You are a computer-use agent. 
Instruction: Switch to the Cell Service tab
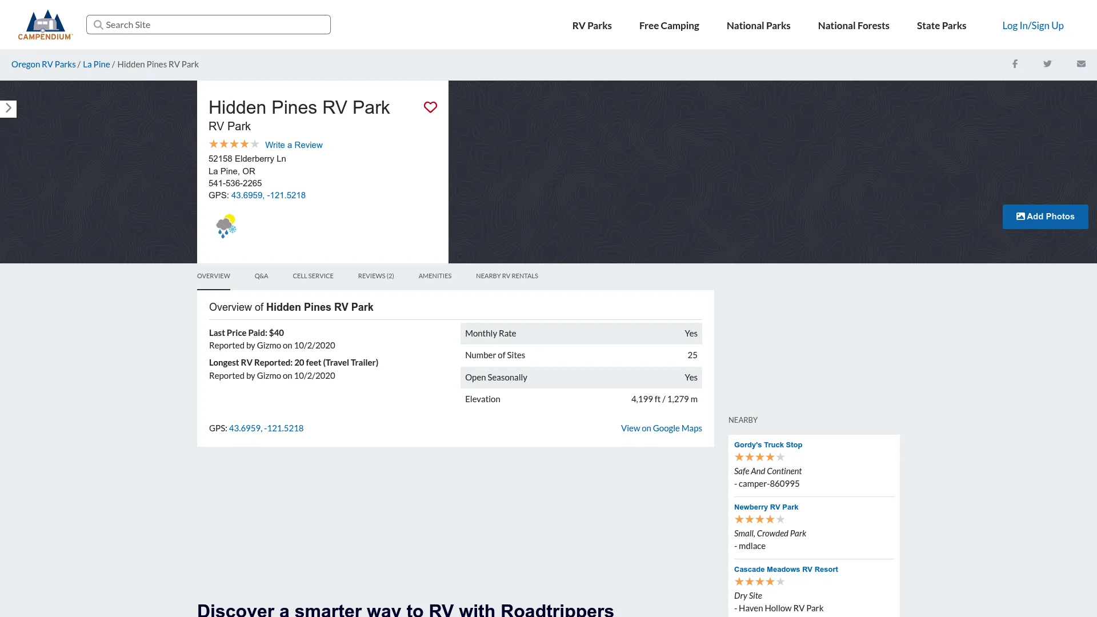pyautogui.click(x=313, y=276)
